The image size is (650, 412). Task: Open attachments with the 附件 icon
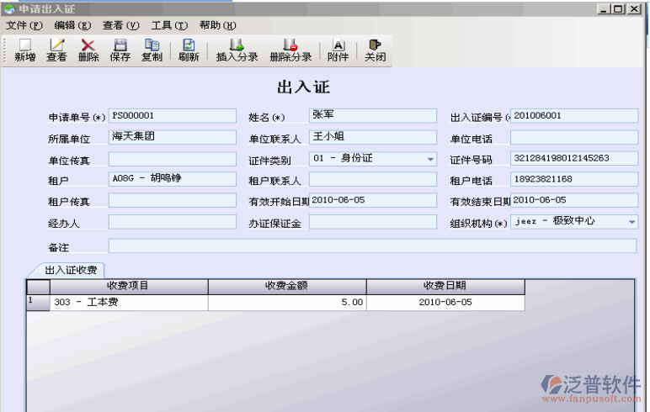tap(338, 50)
